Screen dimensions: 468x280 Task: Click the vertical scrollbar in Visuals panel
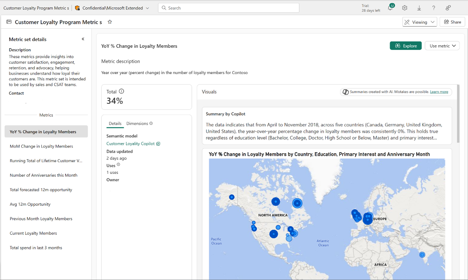click(458, 113)
